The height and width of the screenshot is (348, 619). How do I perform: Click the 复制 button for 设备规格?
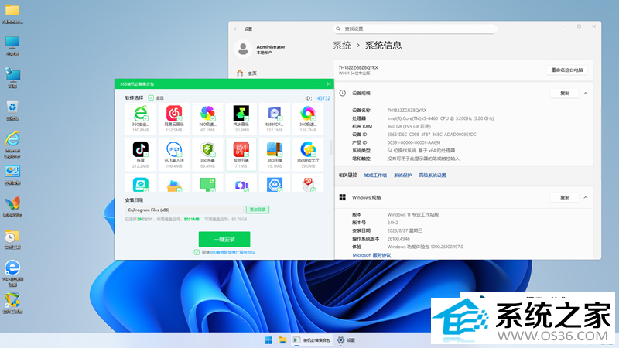click(x=565, y=93)
